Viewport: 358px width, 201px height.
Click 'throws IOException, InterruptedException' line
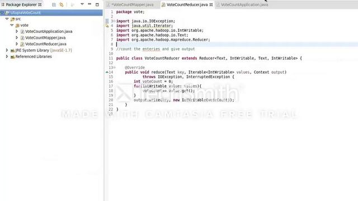coord(188,77)
